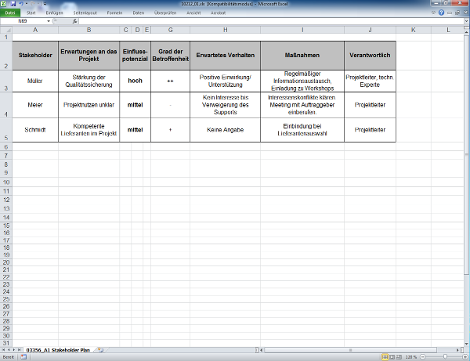Expand the formula bar
Screen dimensions: 470x361
pos(465,21)
